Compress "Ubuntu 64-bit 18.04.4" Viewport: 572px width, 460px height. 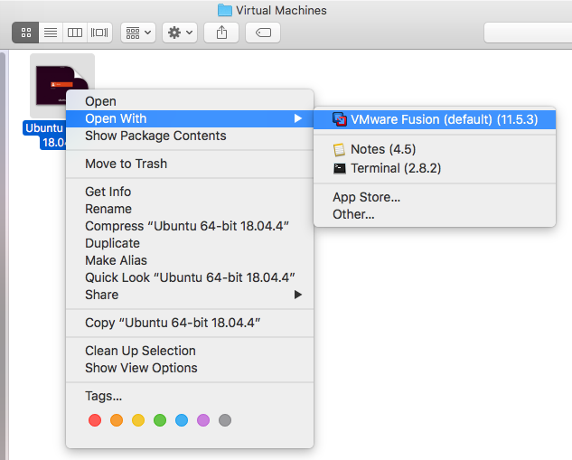click(x=190, y=226)
